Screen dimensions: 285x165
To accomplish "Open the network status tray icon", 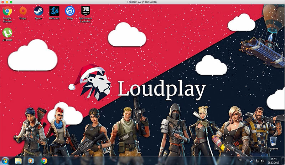I will pos(257,161).
